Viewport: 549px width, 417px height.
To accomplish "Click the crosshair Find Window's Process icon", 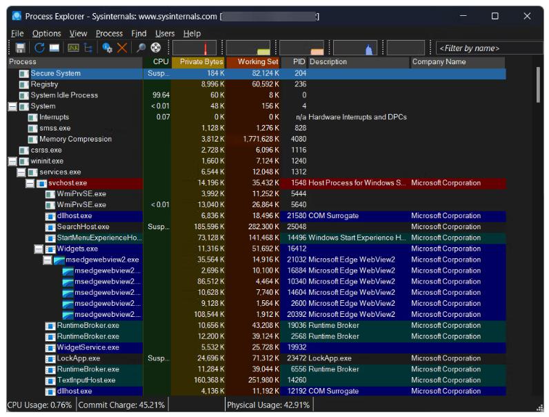I will click(156, 48).
